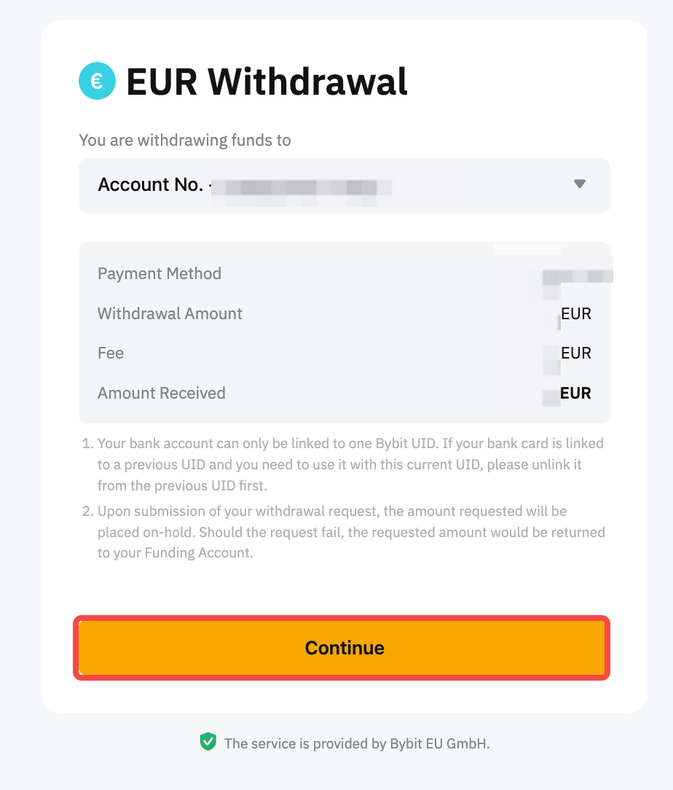
Task: Click the Fee EUR value
Action: pos(575,353)
